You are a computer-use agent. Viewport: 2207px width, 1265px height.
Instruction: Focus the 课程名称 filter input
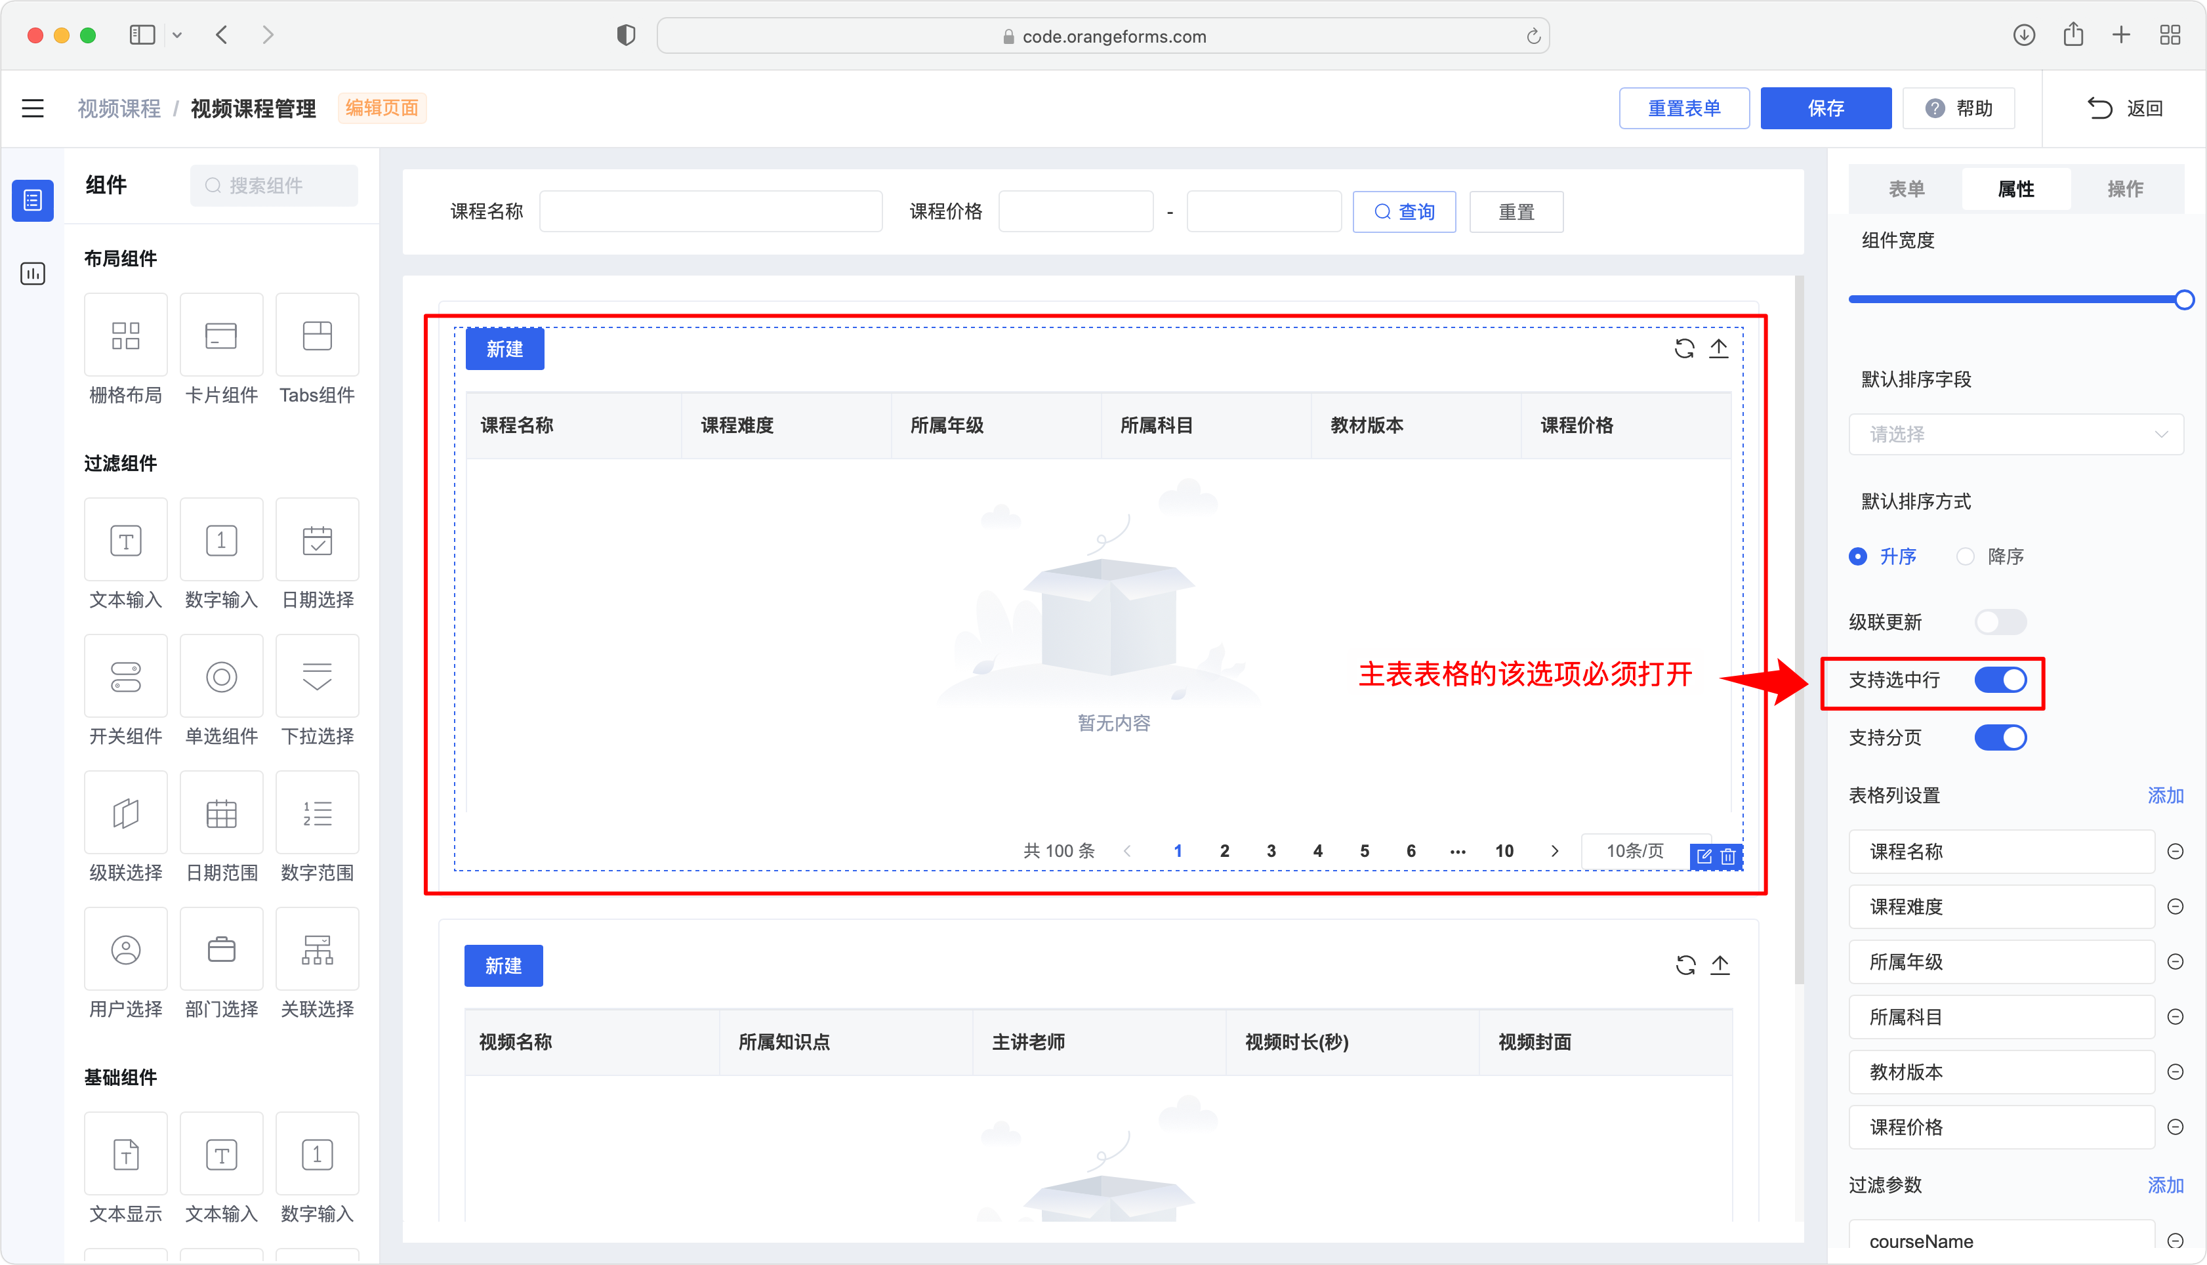click(x=711, y=212)
